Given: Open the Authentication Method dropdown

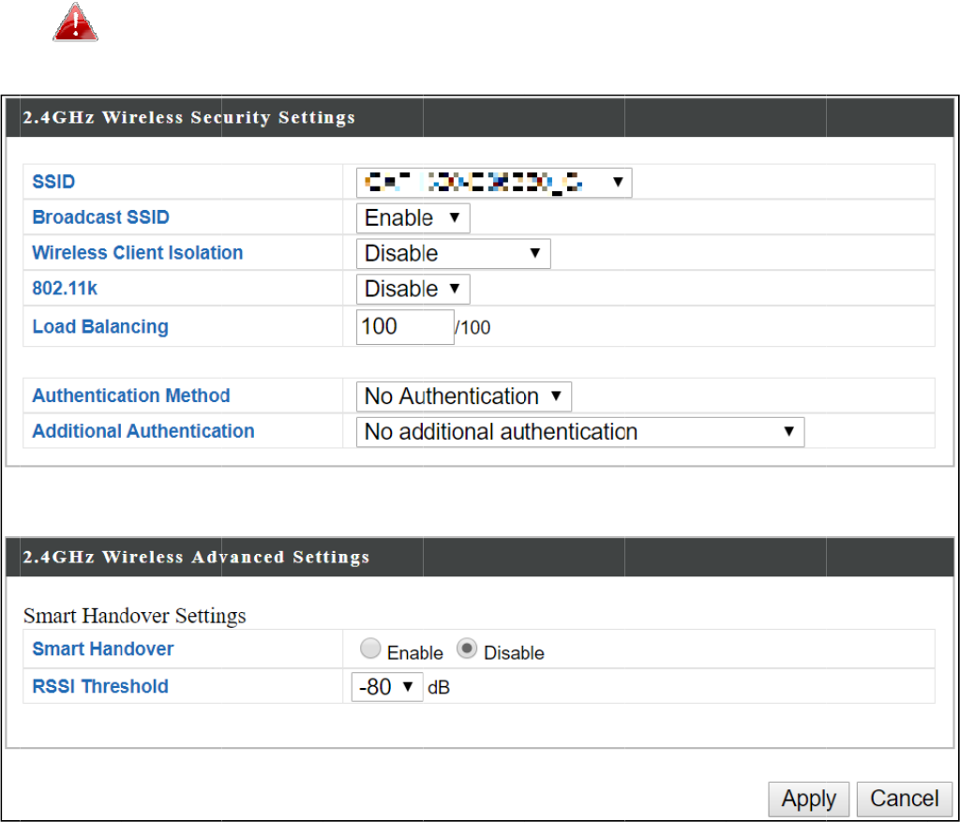Looking at the screenshot, I should point(463,396).
